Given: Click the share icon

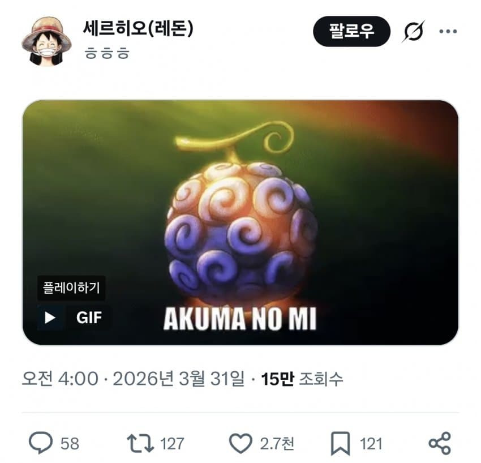Looking at the screenshot, I should (x=440, y=443).
